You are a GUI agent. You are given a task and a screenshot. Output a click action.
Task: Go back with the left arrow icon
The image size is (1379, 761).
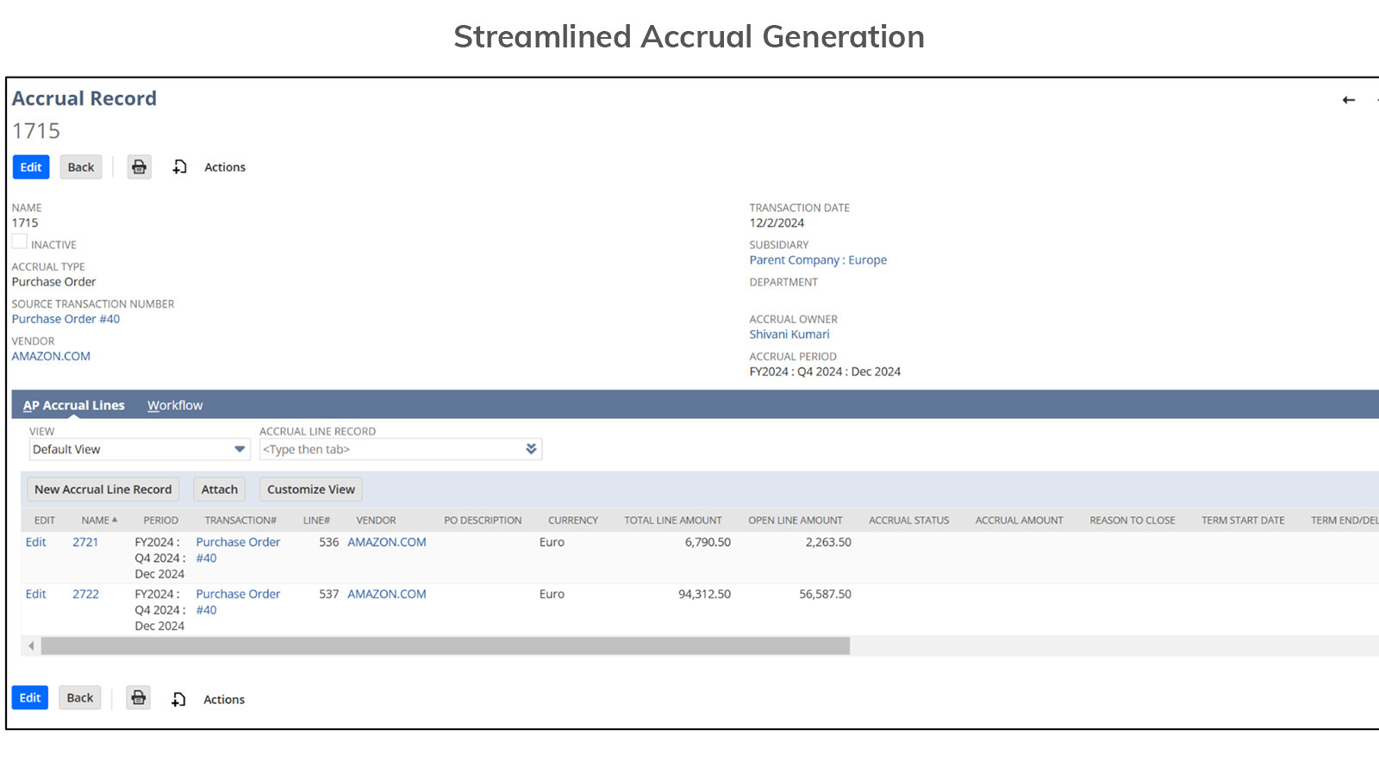1349,100
